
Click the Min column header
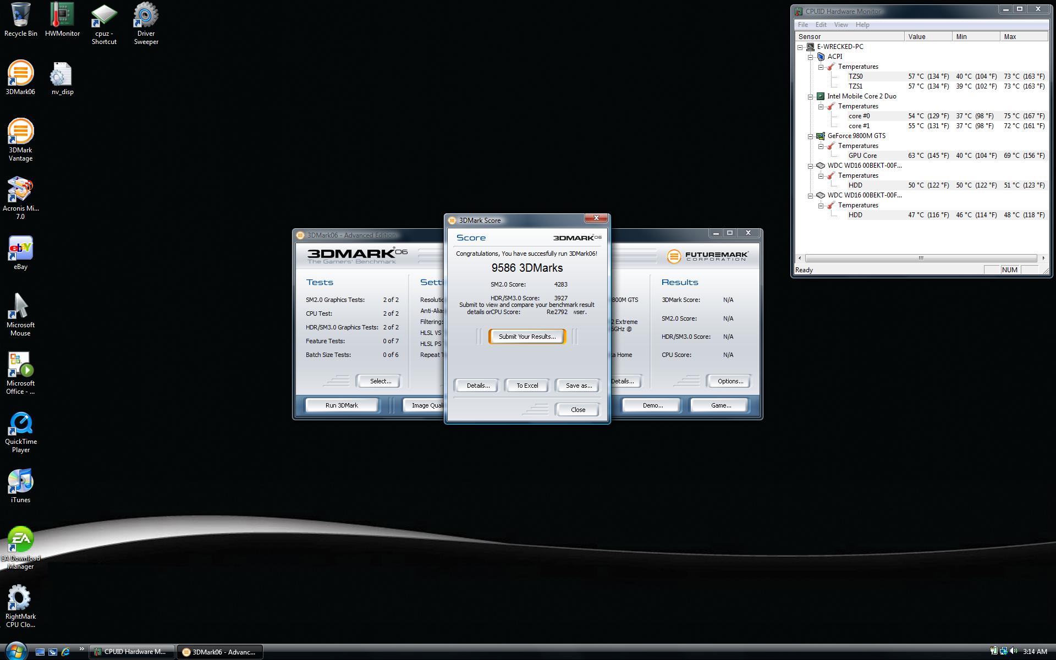point(976,36)
